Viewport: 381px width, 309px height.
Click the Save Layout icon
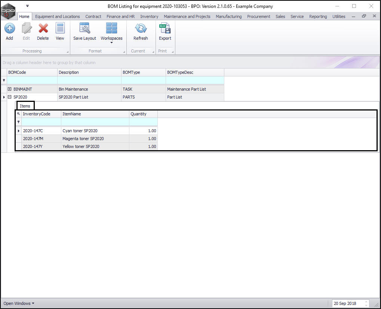tap(85, 28)
